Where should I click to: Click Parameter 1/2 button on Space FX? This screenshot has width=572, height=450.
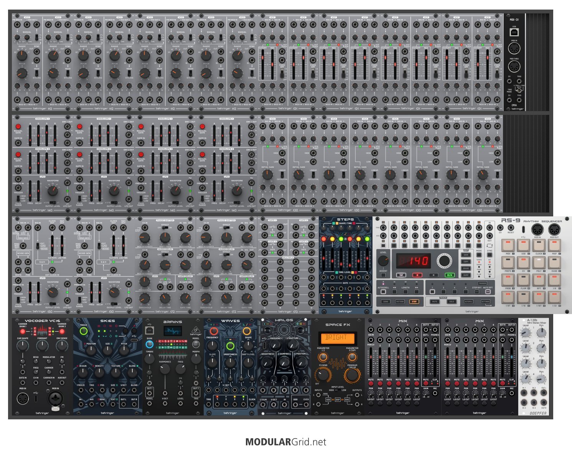tap(323, 357)
